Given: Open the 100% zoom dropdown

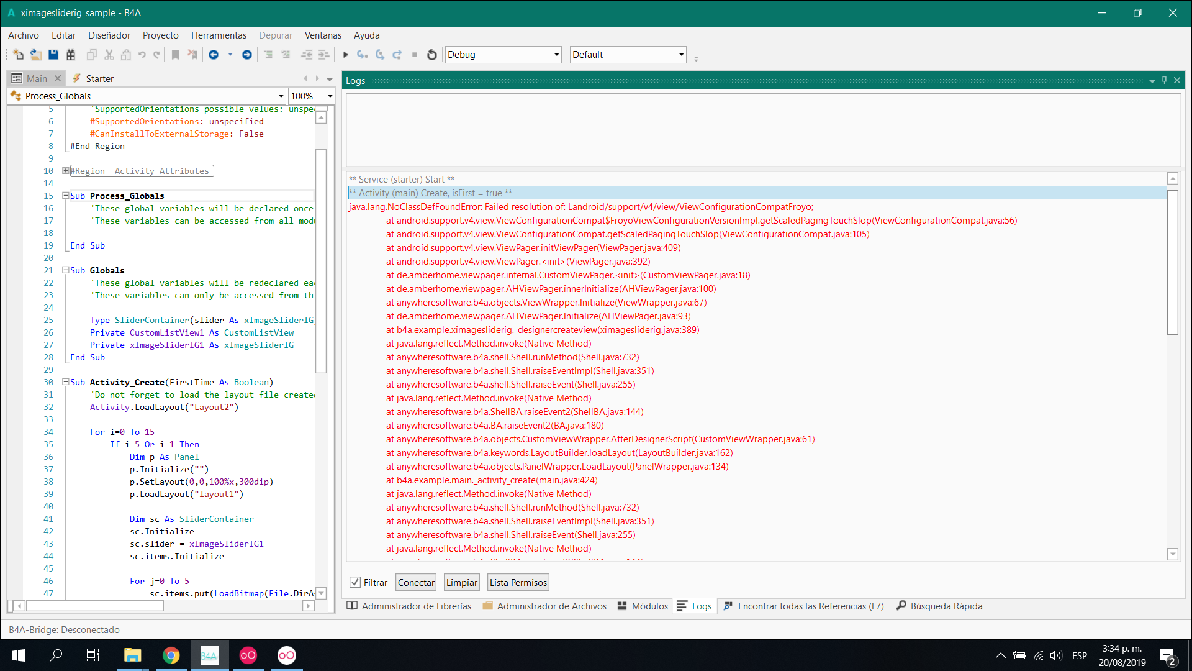Looking at the screenshot, I should tap(330, 96).
